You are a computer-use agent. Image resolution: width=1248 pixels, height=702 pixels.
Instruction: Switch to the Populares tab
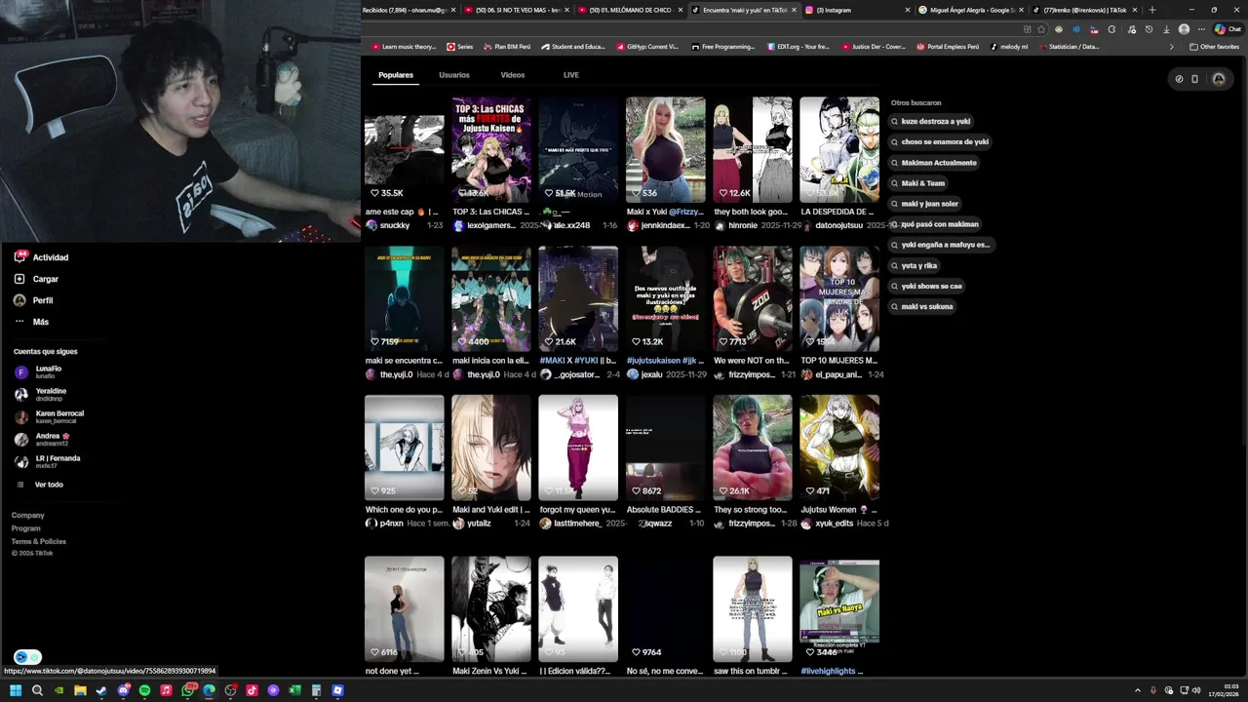396,75
